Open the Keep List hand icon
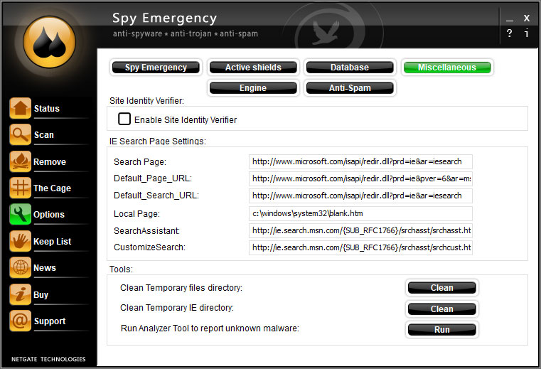This screenshot has width=541, height=369. 20,241
